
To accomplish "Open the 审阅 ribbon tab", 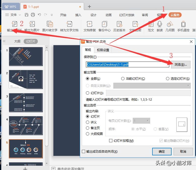I will (x=145, y=15).
